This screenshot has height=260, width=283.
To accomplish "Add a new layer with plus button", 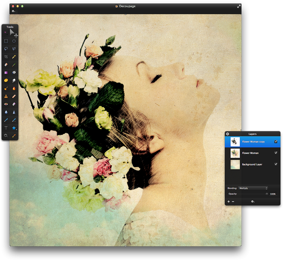I will (x=229, y=201).
